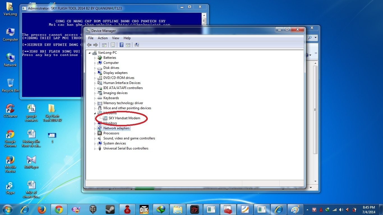Expand the Network adapters node

95,128
